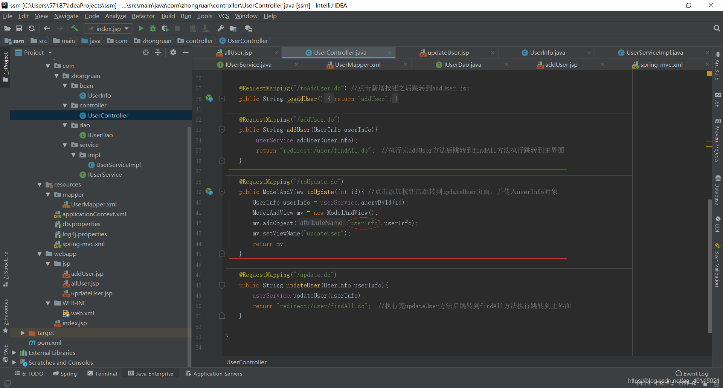Click the Open folder toolbar icon
This screenshot has height=388, width=723.
(7, 29)
